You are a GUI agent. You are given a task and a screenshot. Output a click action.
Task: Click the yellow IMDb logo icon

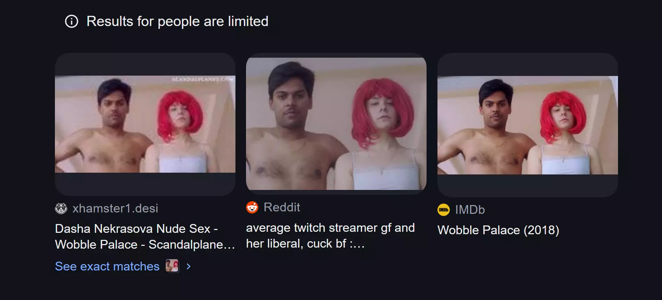pyautogui.click(x=443, y=210)
